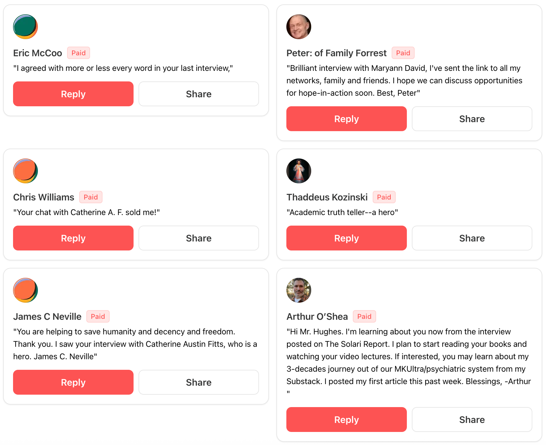Open the Arthur O'Shea name link
Viewport: 546px width, 445px height.
tap(317, 316)
